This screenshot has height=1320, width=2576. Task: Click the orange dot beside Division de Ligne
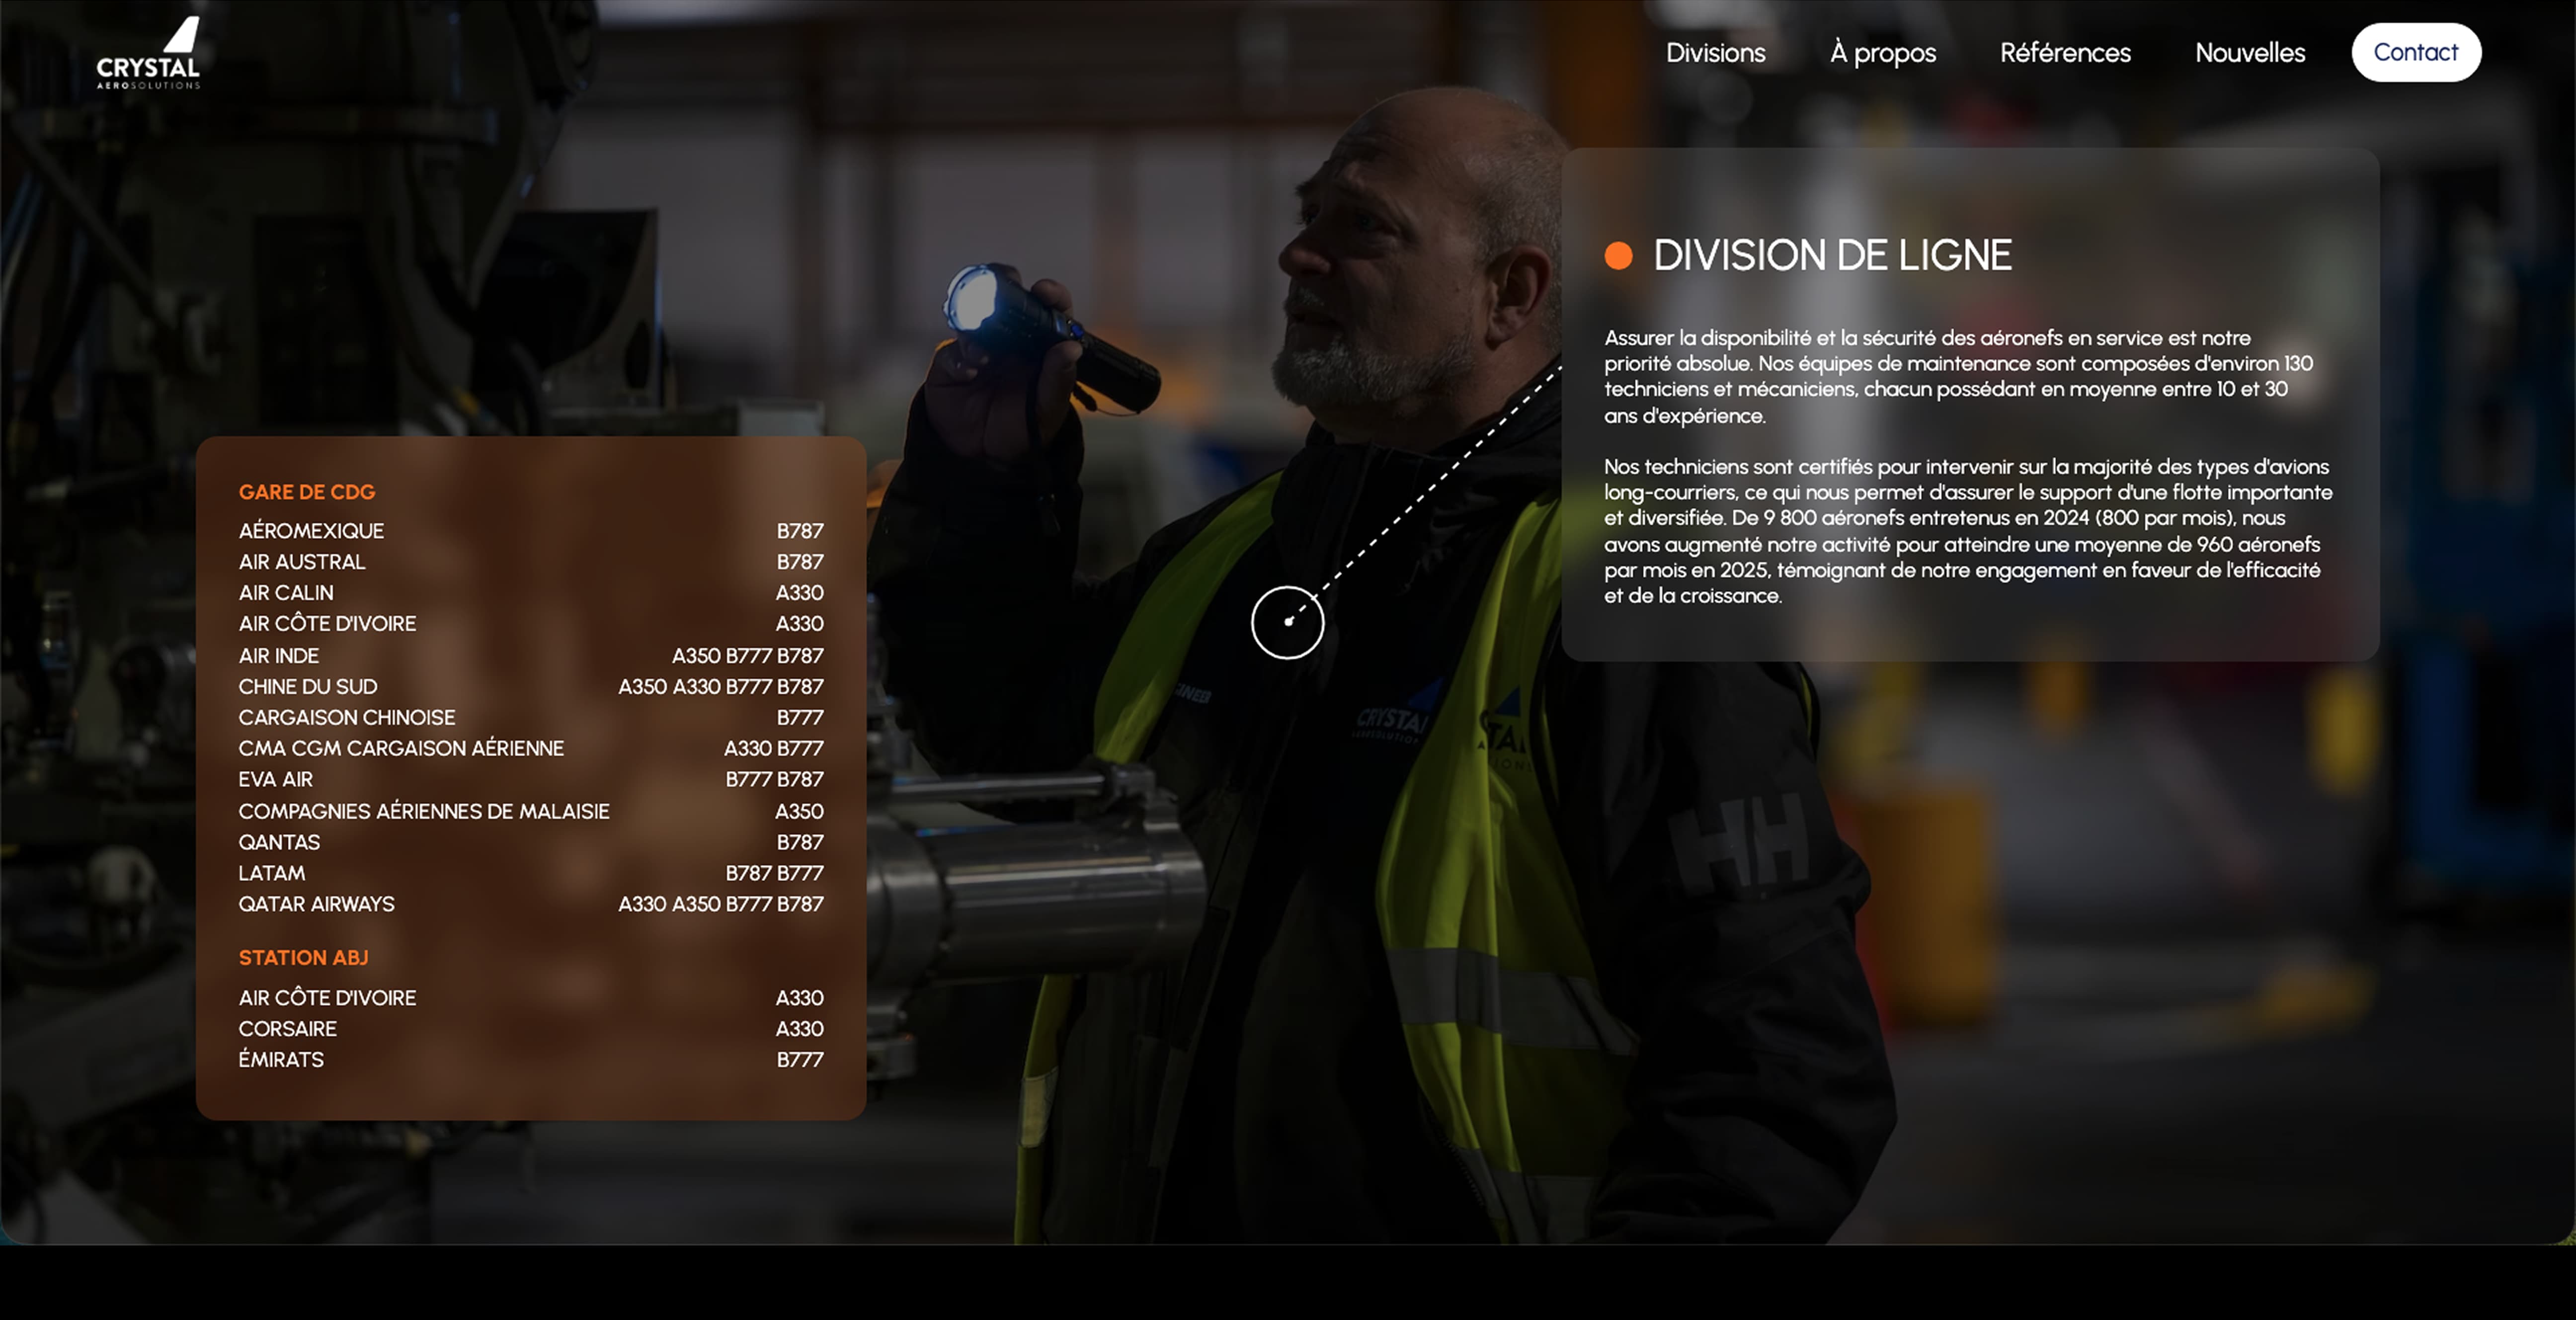(x=1618, y=256)
